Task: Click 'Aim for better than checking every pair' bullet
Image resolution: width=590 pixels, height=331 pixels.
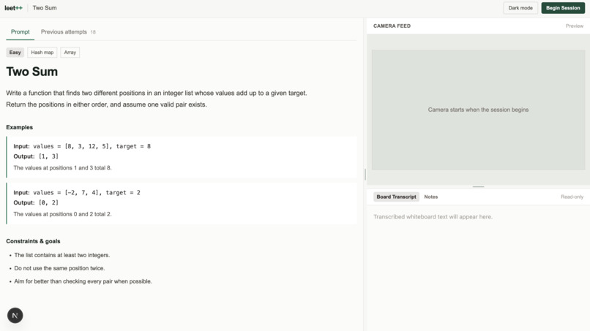Action: click(83, 281)
